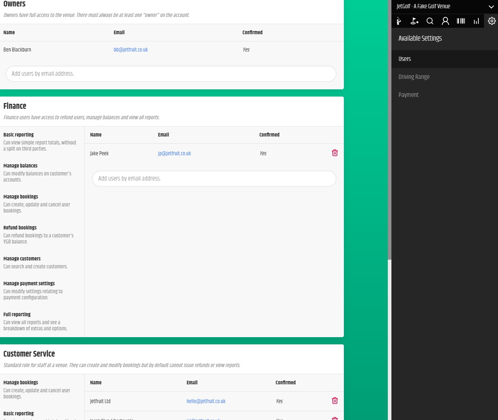498x420 pixels.
Task: Click the Manage payment settings permission label
Action: click(29, 283)
